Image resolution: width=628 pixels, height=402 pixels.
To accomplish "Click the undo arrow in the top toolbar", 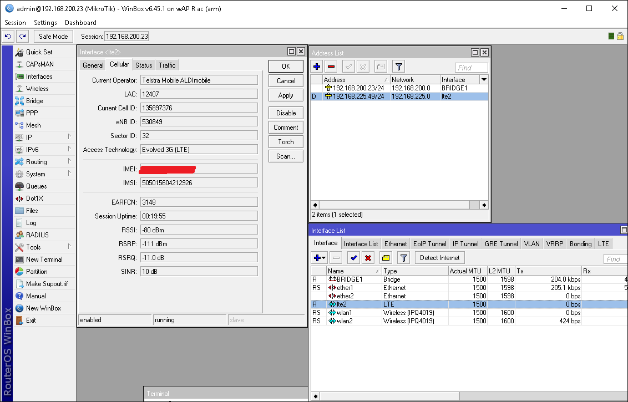I will click(x=8, y=36).
